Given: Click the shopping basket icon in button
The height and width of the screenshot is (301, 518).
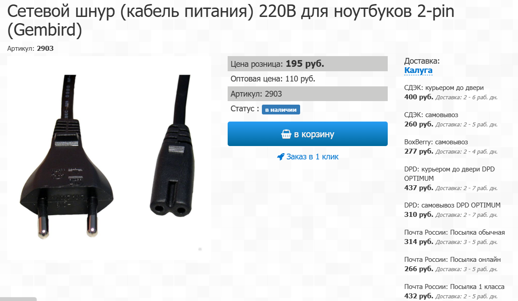Looking at the screenshot, I should point(286,134).
